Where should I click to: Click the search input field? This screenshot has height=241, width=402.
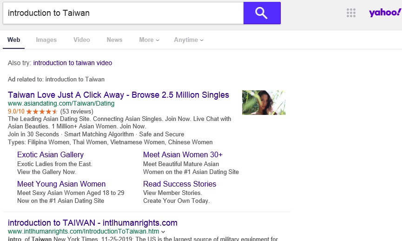[123, 13]
